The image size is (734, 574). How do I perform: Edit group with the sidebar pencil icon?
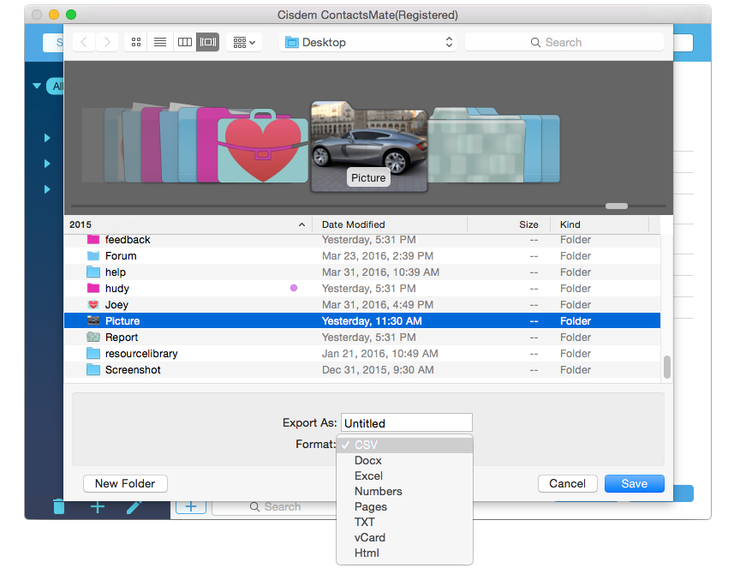pos(134,507)
